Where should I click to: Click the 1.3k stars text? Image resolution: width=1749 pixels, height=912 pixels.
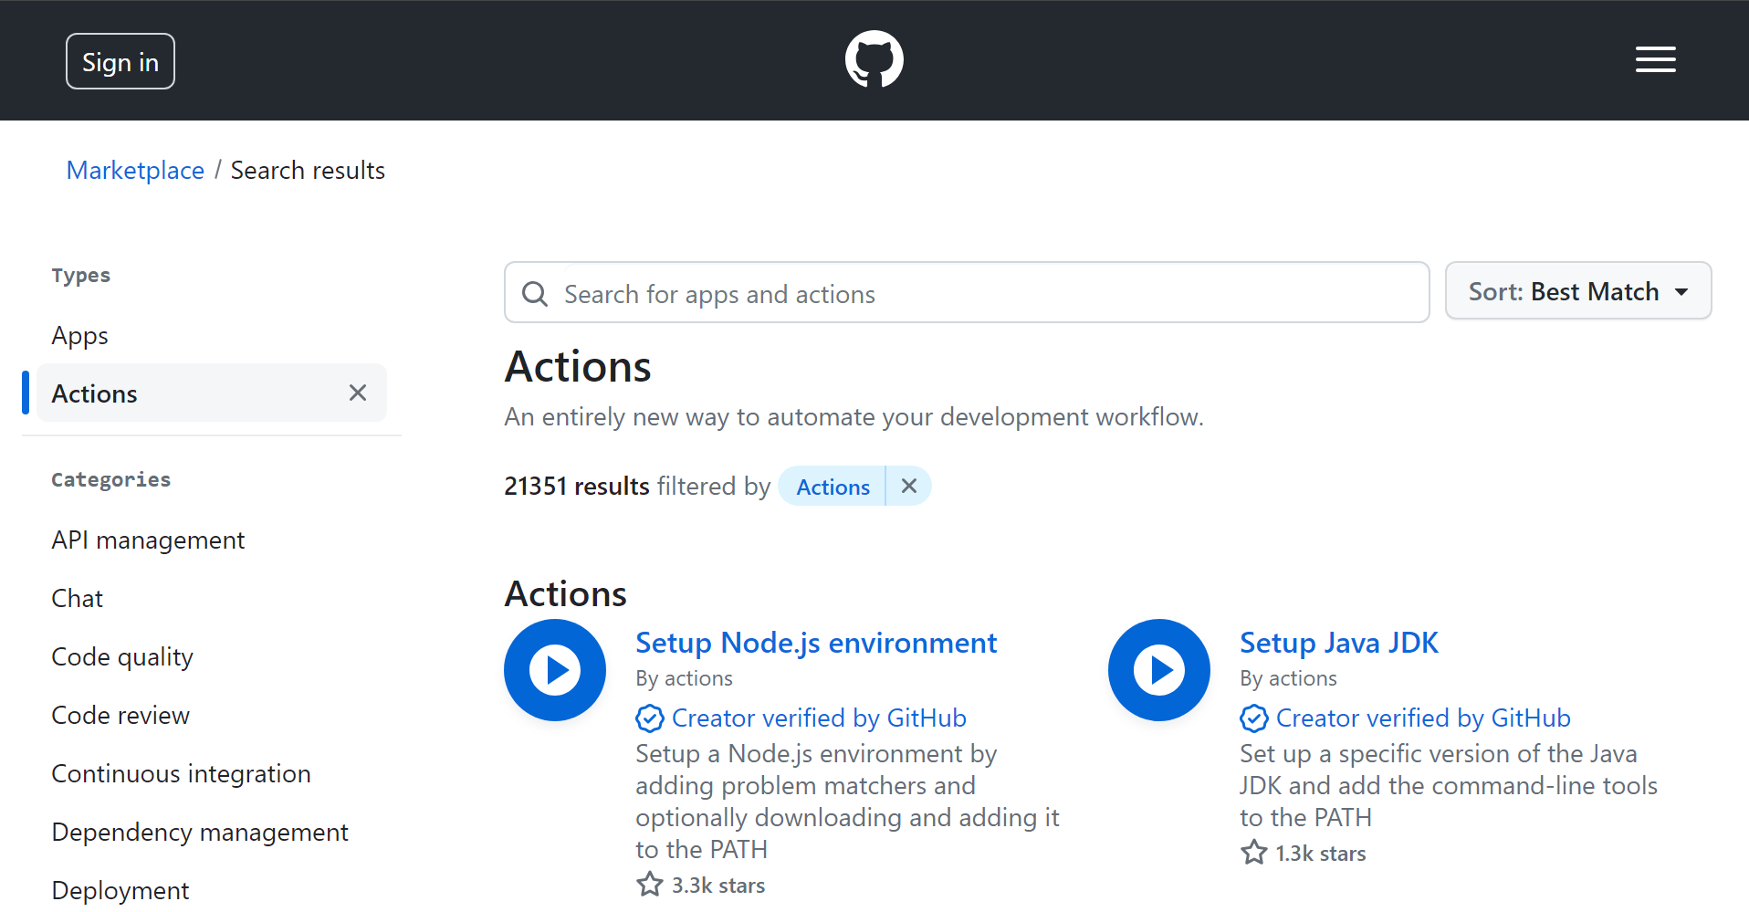tap(1321, 854)
